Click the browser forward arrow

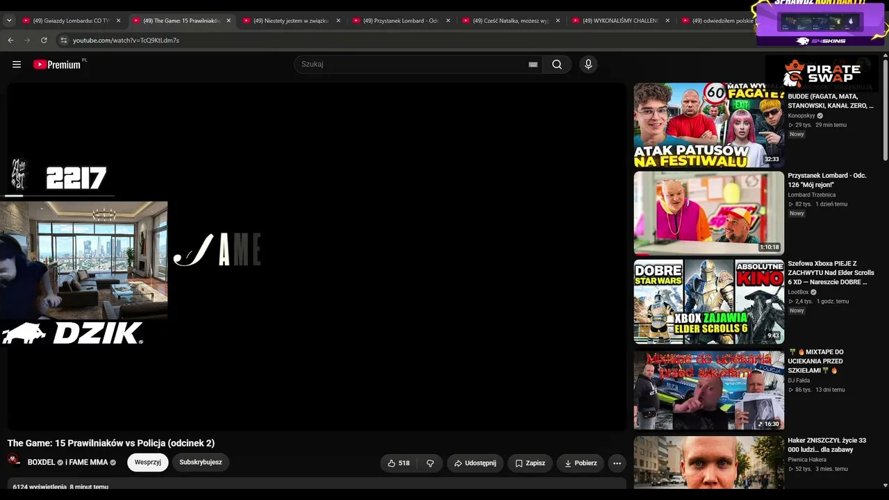pos(27,40)
